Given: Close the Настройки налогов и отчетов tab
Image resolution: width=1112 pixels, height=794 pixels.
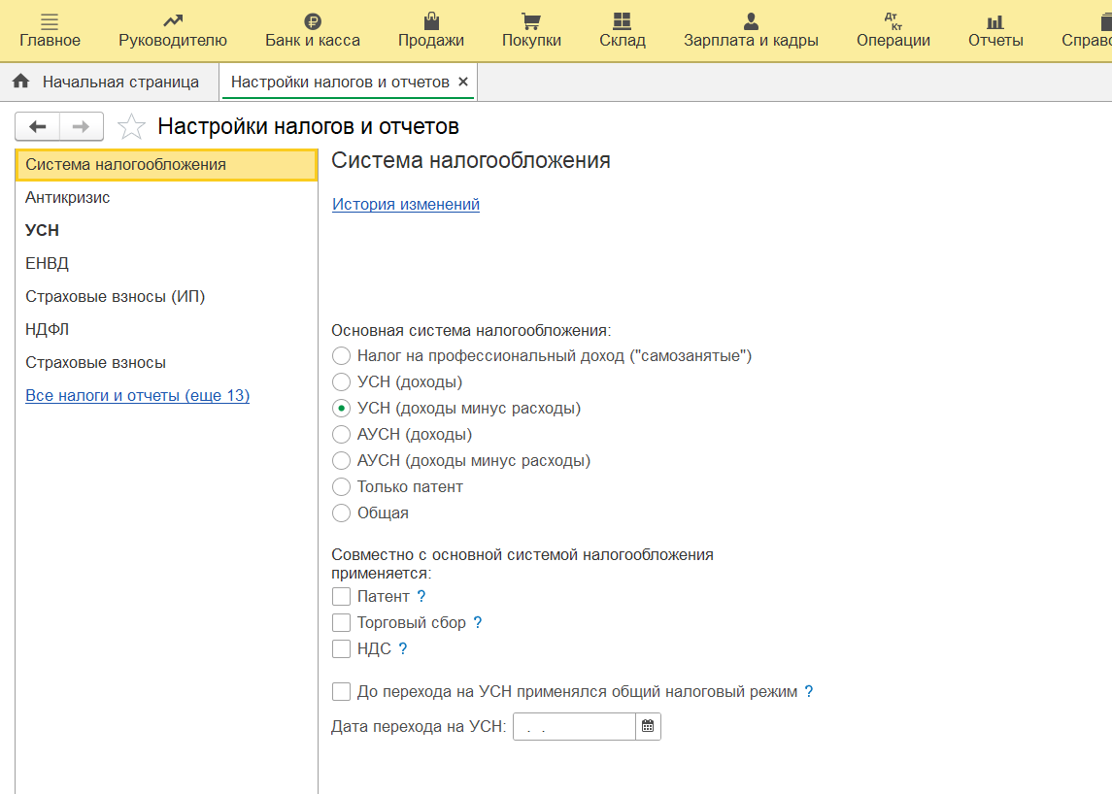Looking at the screenshot, I should click(463, 82).
